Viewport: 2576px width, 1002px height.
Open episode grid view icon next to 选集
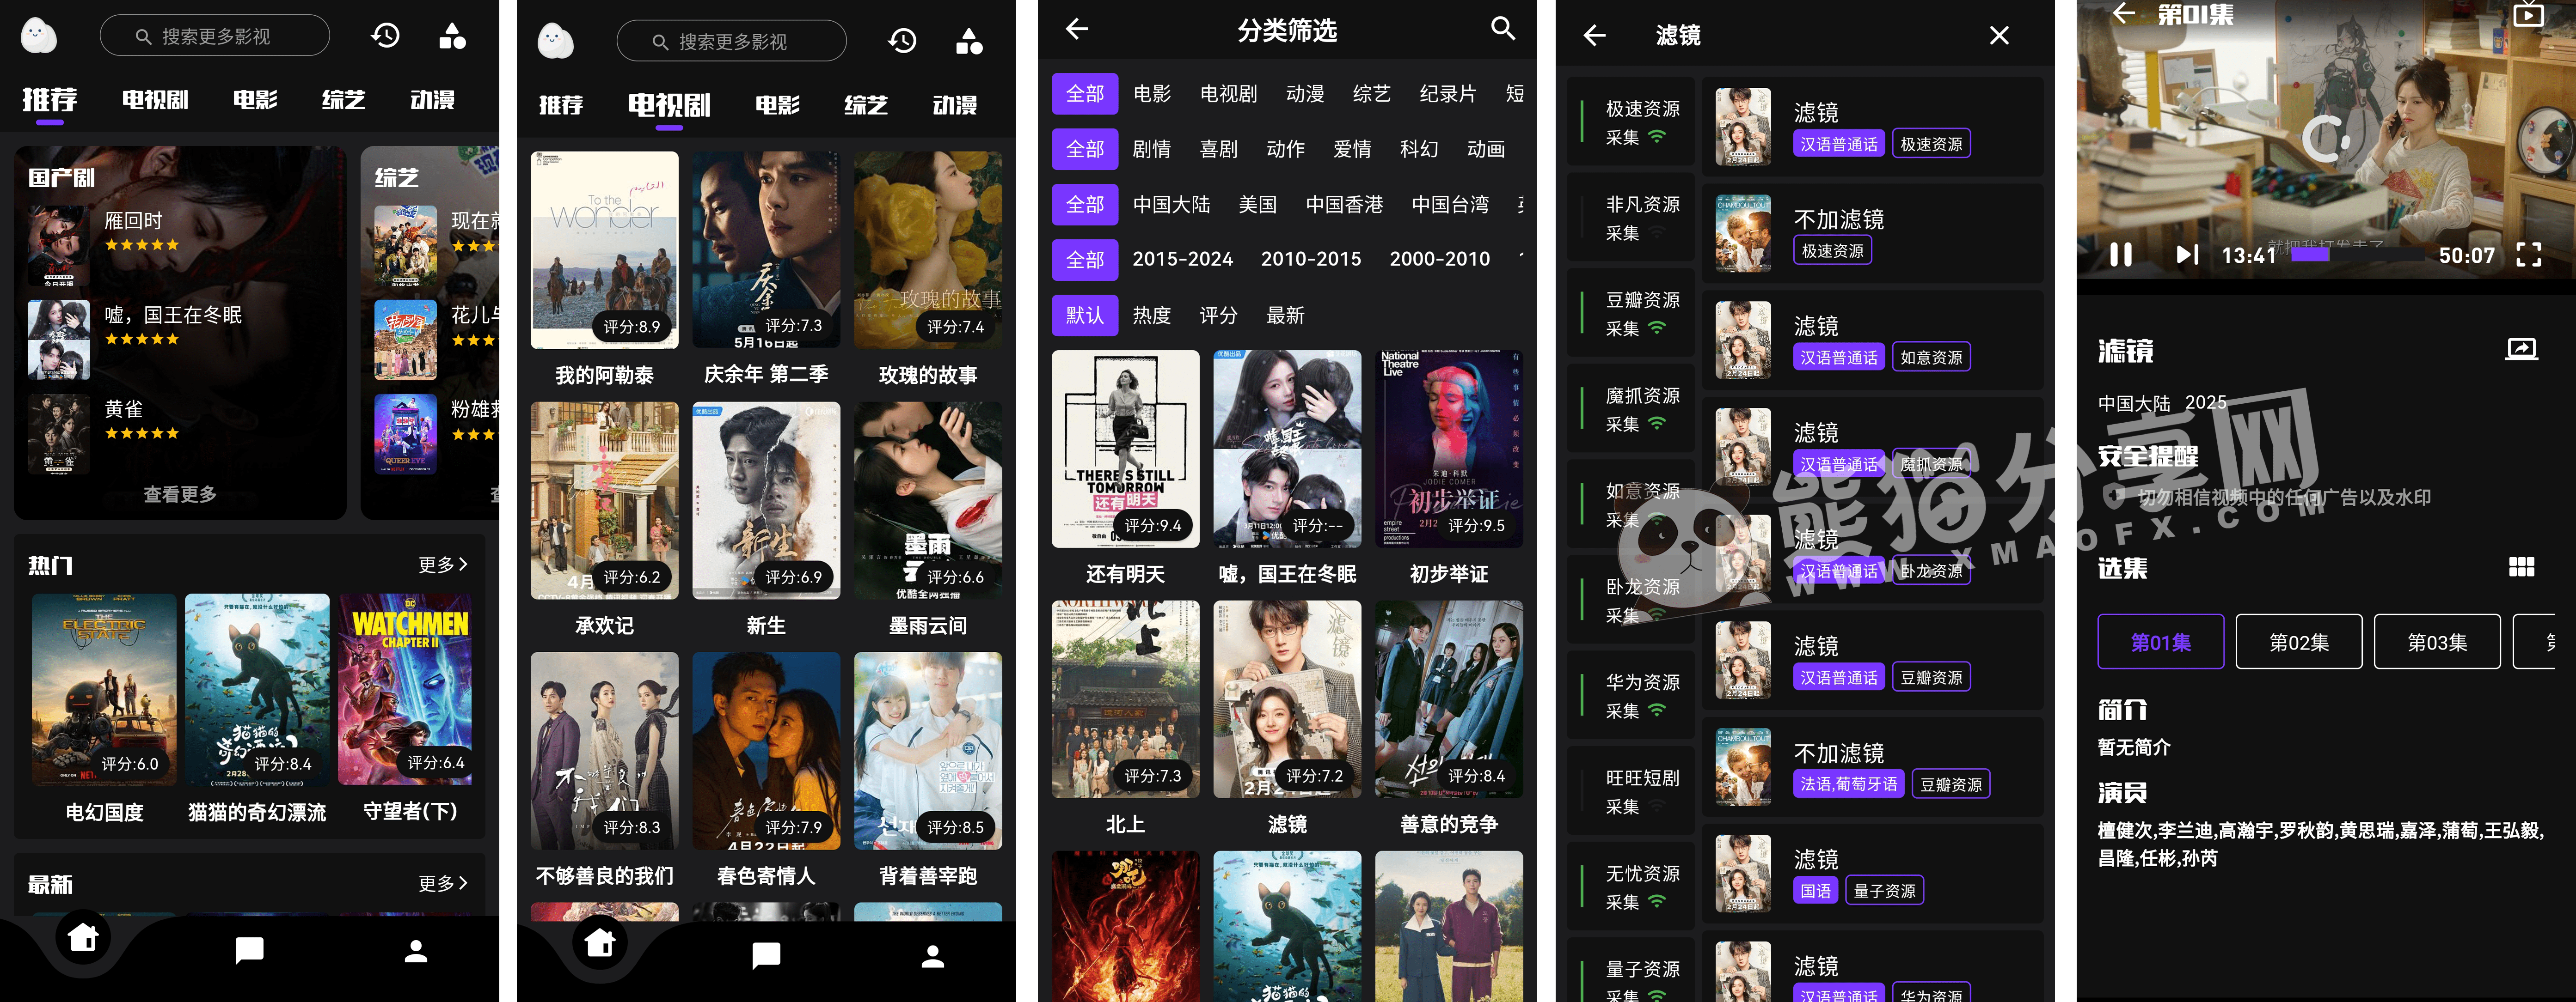2521,567
